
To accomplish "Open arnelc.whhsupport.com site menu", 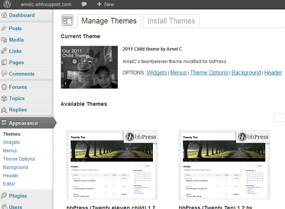I will click(x=46, y=5).
